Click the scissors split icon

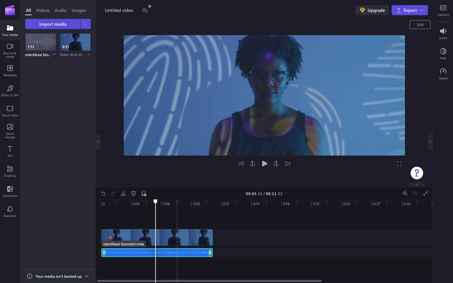[x=123, y=194]
